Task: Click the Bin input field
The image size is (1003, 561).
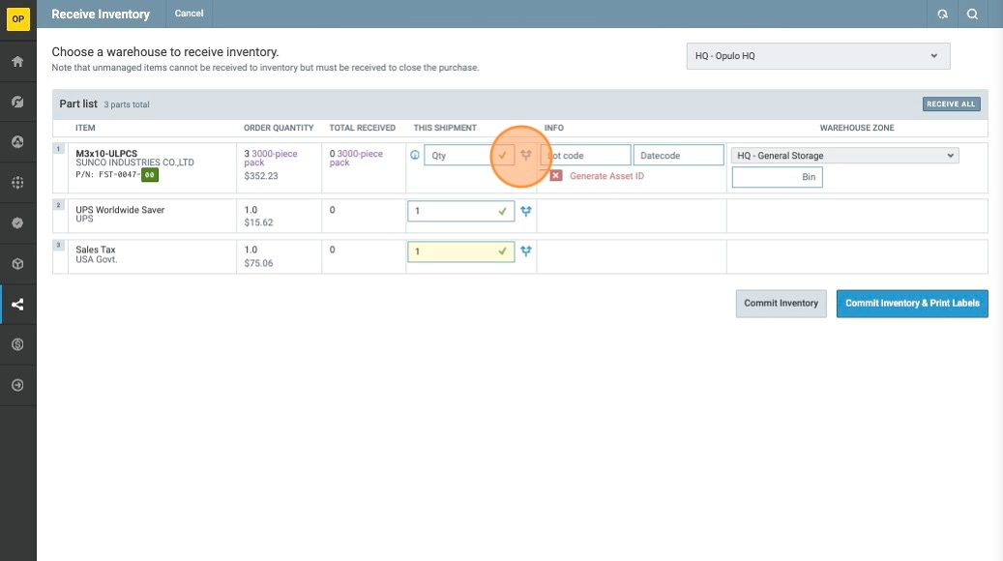Action: coord(777,177)
